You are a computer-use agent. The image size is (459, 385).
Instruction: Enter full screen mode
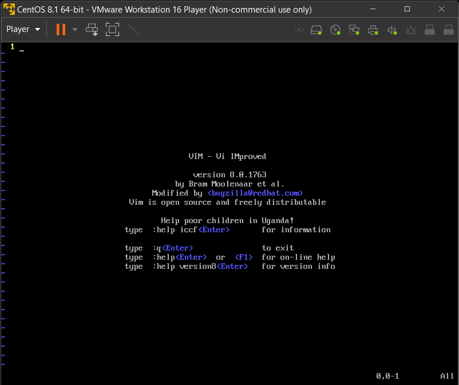tap(112, 30)
